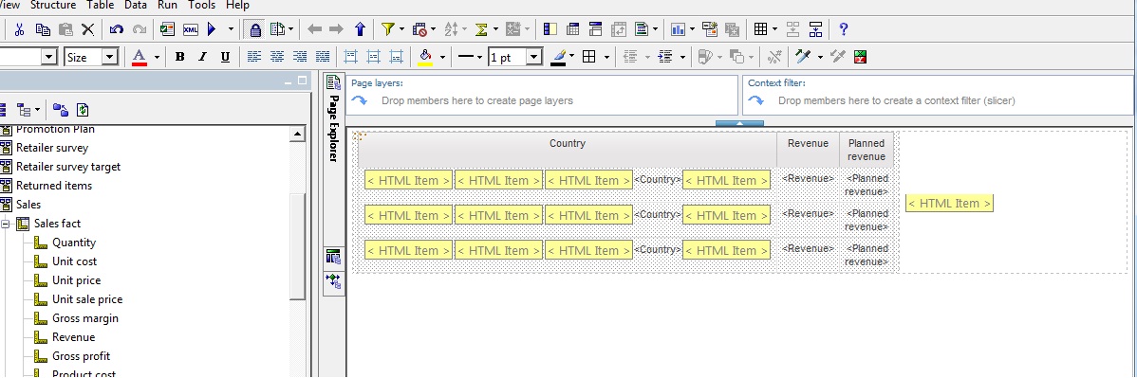Click the refresh icon in Source panel toolbar
The height and width of the screenshot is (378, 1137).
(x=84, y=110)
